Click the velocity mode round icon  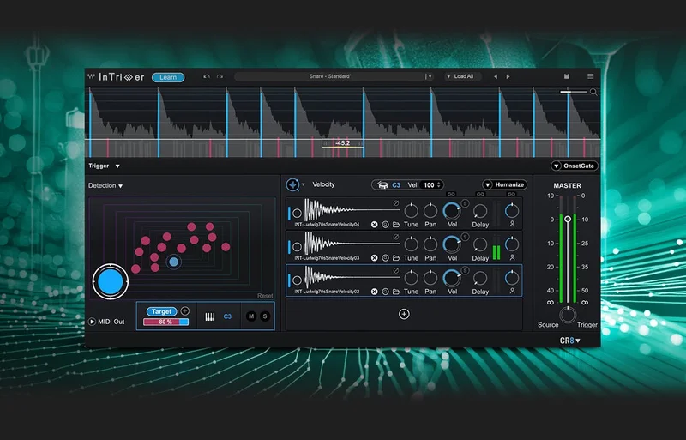[x=292, y=184]
